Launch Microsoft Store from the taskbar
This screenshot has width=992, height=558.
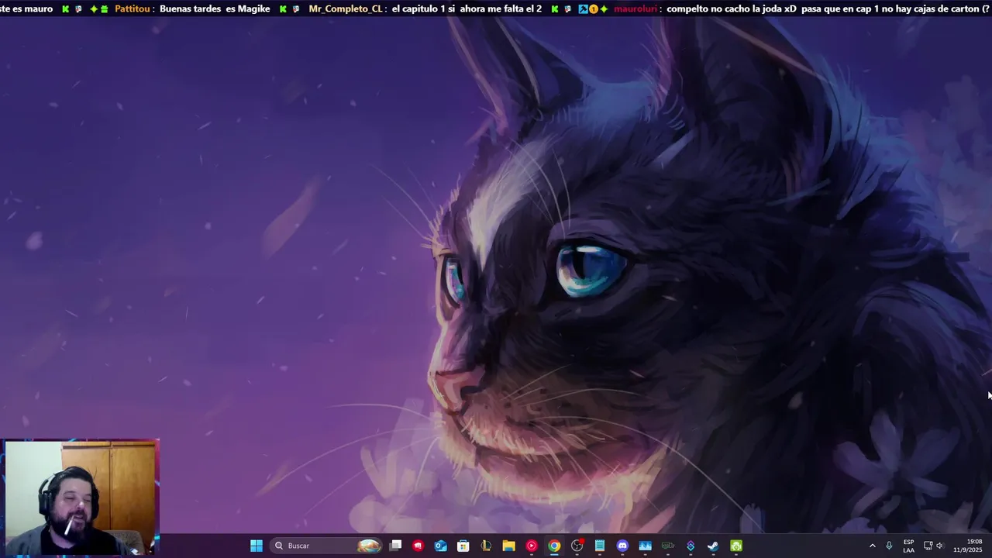463,546
